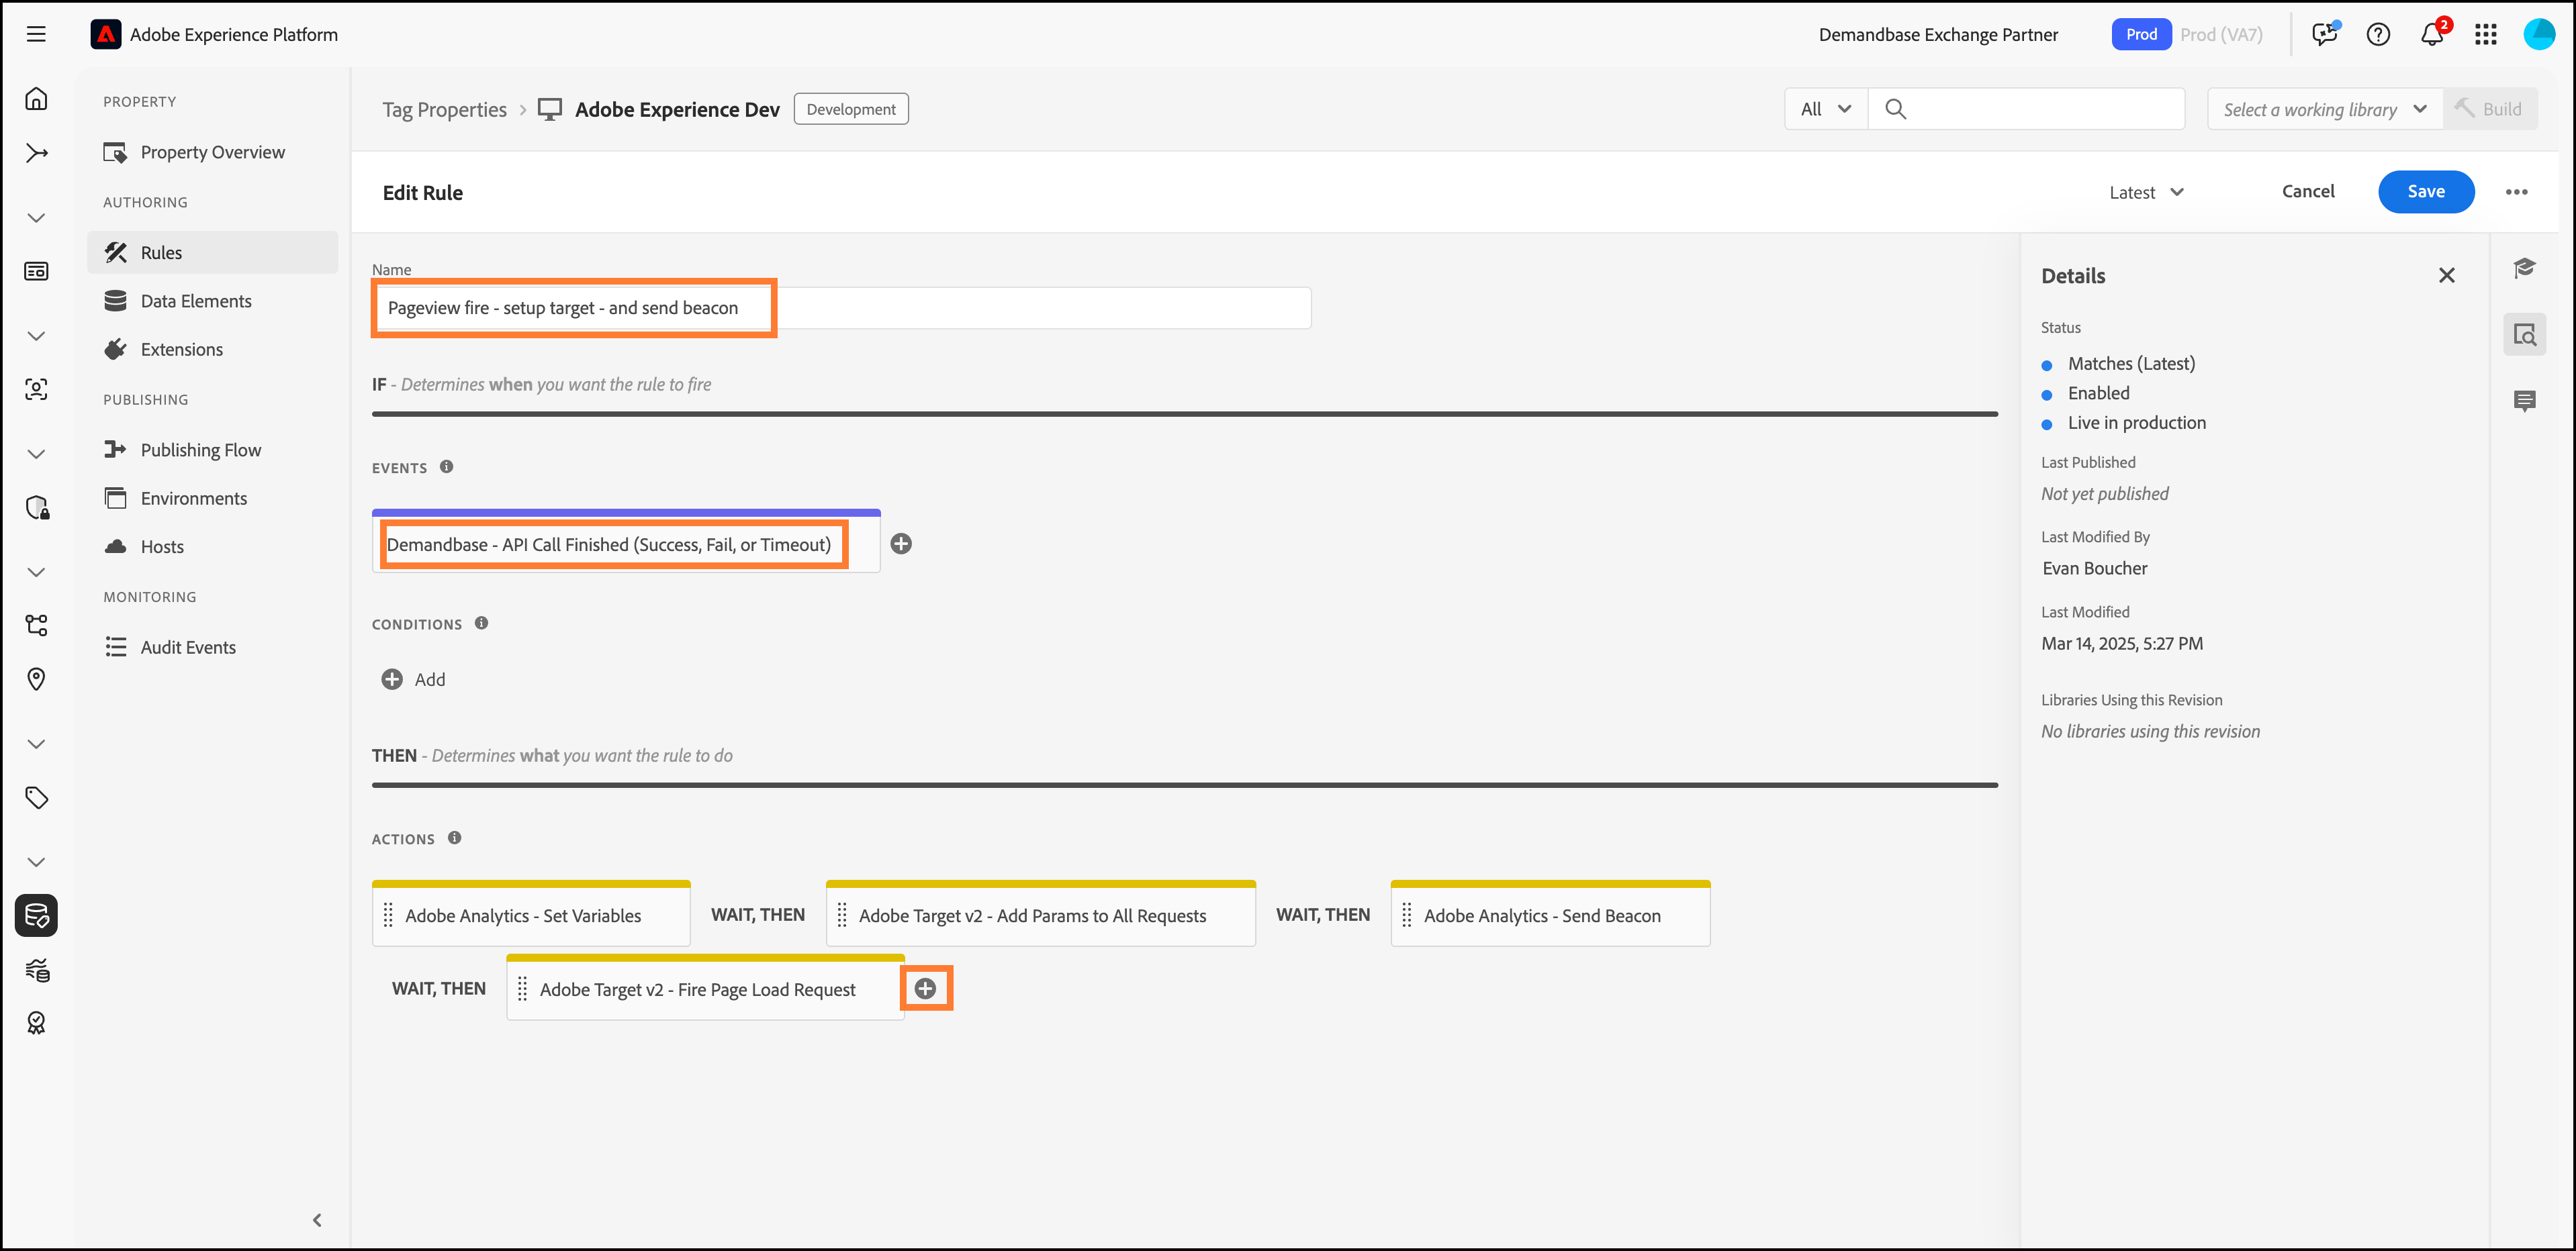Expand the Latest revision dropdown
Viewport: 2576px width, 1251px height.
click(x=2146, y=192)
